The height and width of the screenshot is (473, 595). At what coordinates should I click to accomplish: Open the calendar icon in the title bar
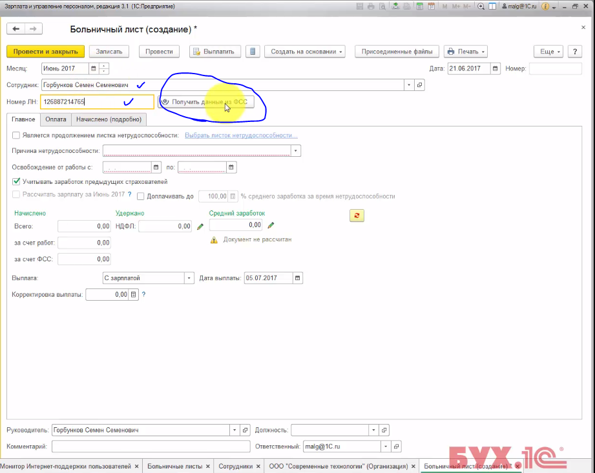tap(432, 6)
